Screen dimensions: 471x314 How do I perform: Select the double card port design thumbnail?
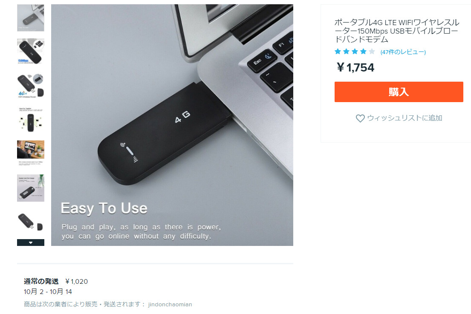pyautogui.click(x=31, y=188)
